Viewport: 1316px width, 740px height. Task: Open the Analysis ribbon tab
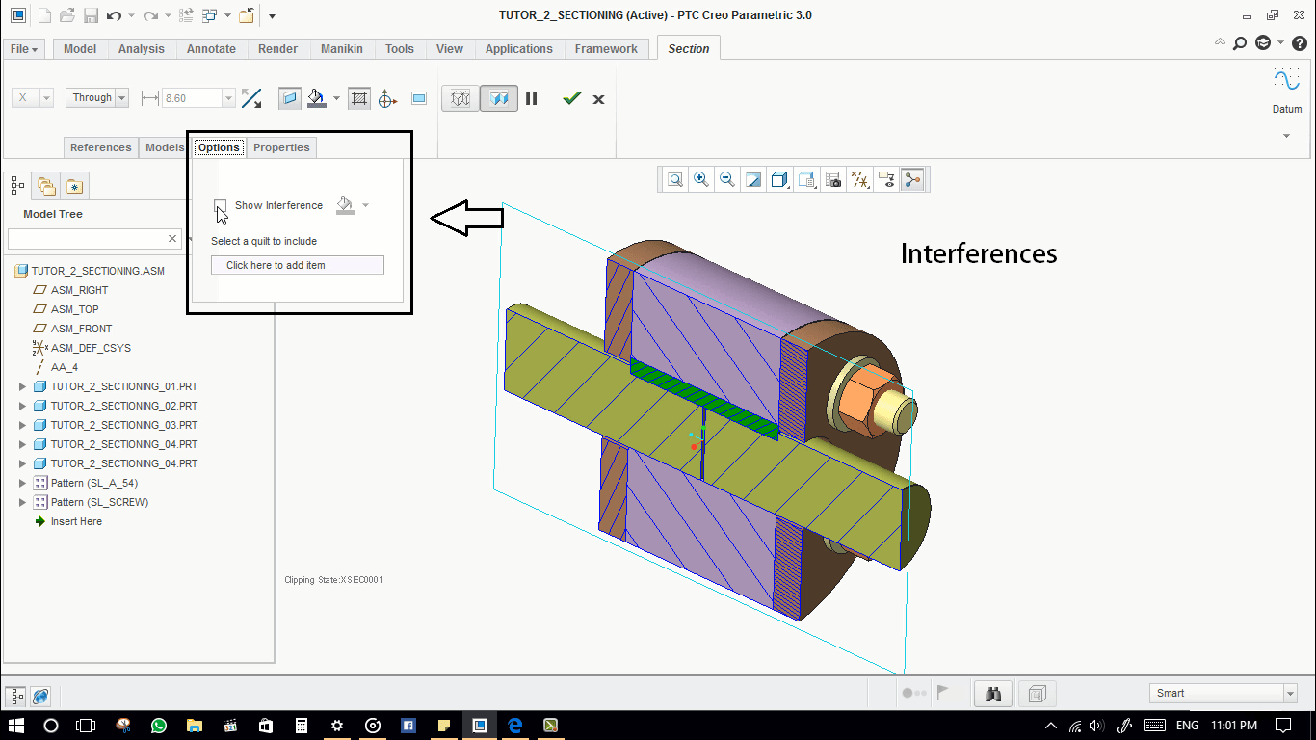point(142,49)
